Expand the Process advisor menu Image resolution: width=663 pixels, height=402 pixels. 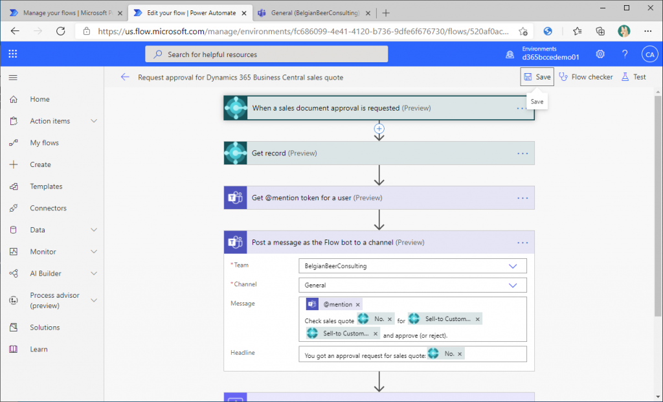94,300
